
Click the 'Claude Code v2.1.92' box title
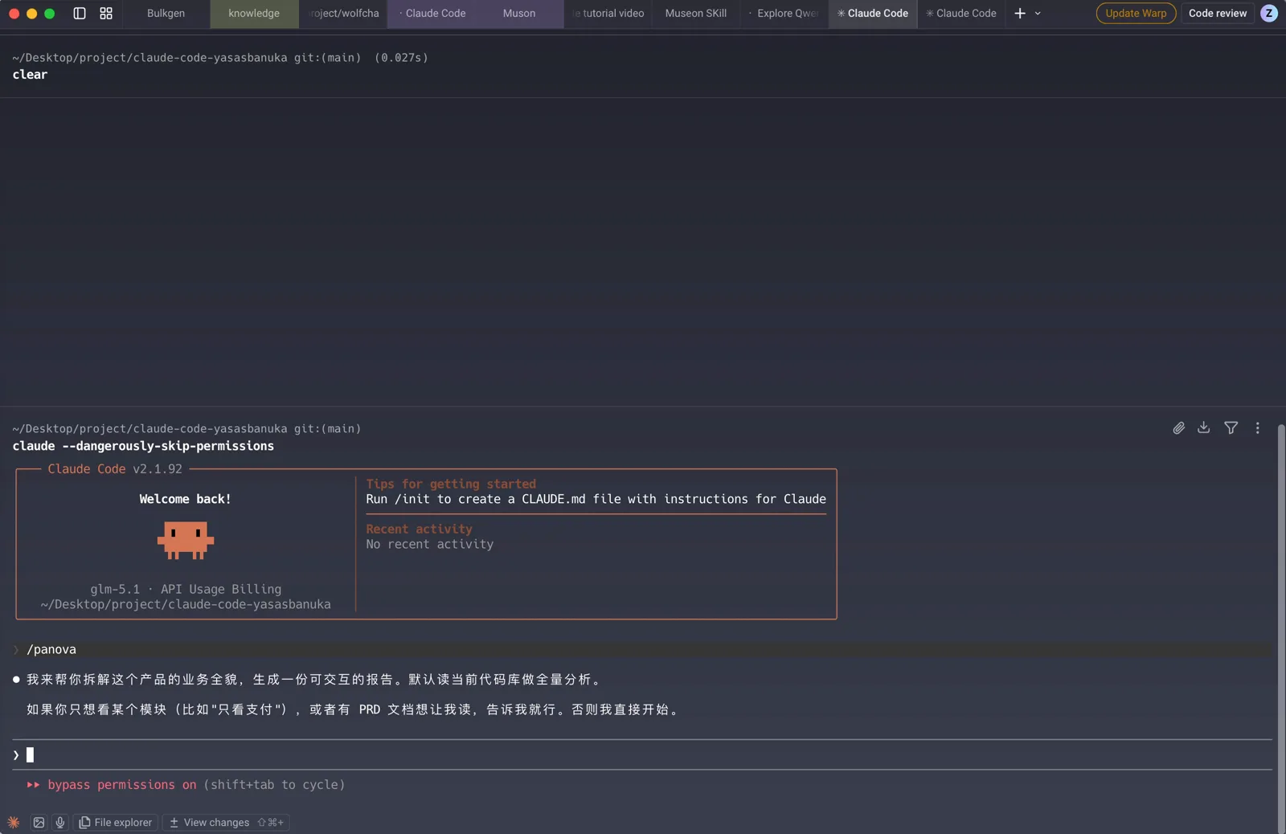pos(115,468)
